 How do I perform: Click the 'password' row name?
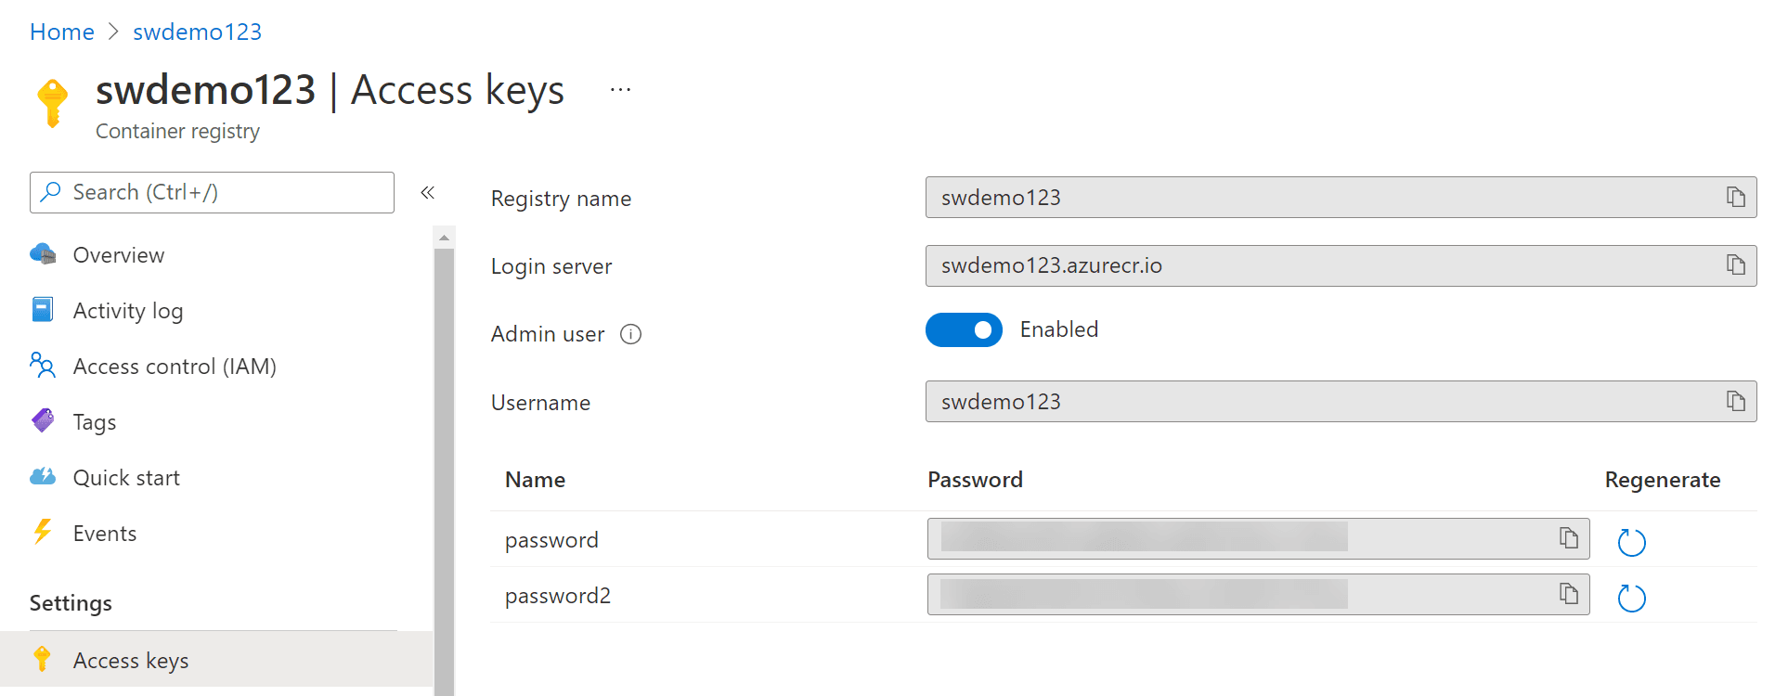pyautogui.click(x=551, y=540)
